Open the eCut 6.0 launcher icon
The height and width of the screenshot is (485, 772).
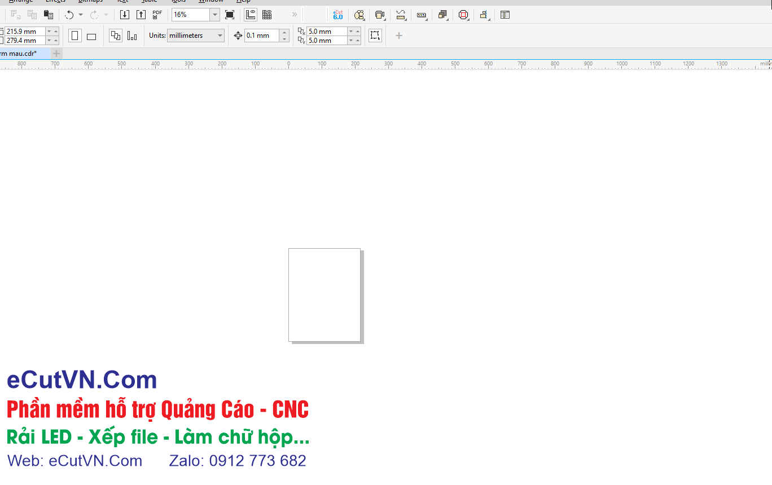(x=337, y=15)
